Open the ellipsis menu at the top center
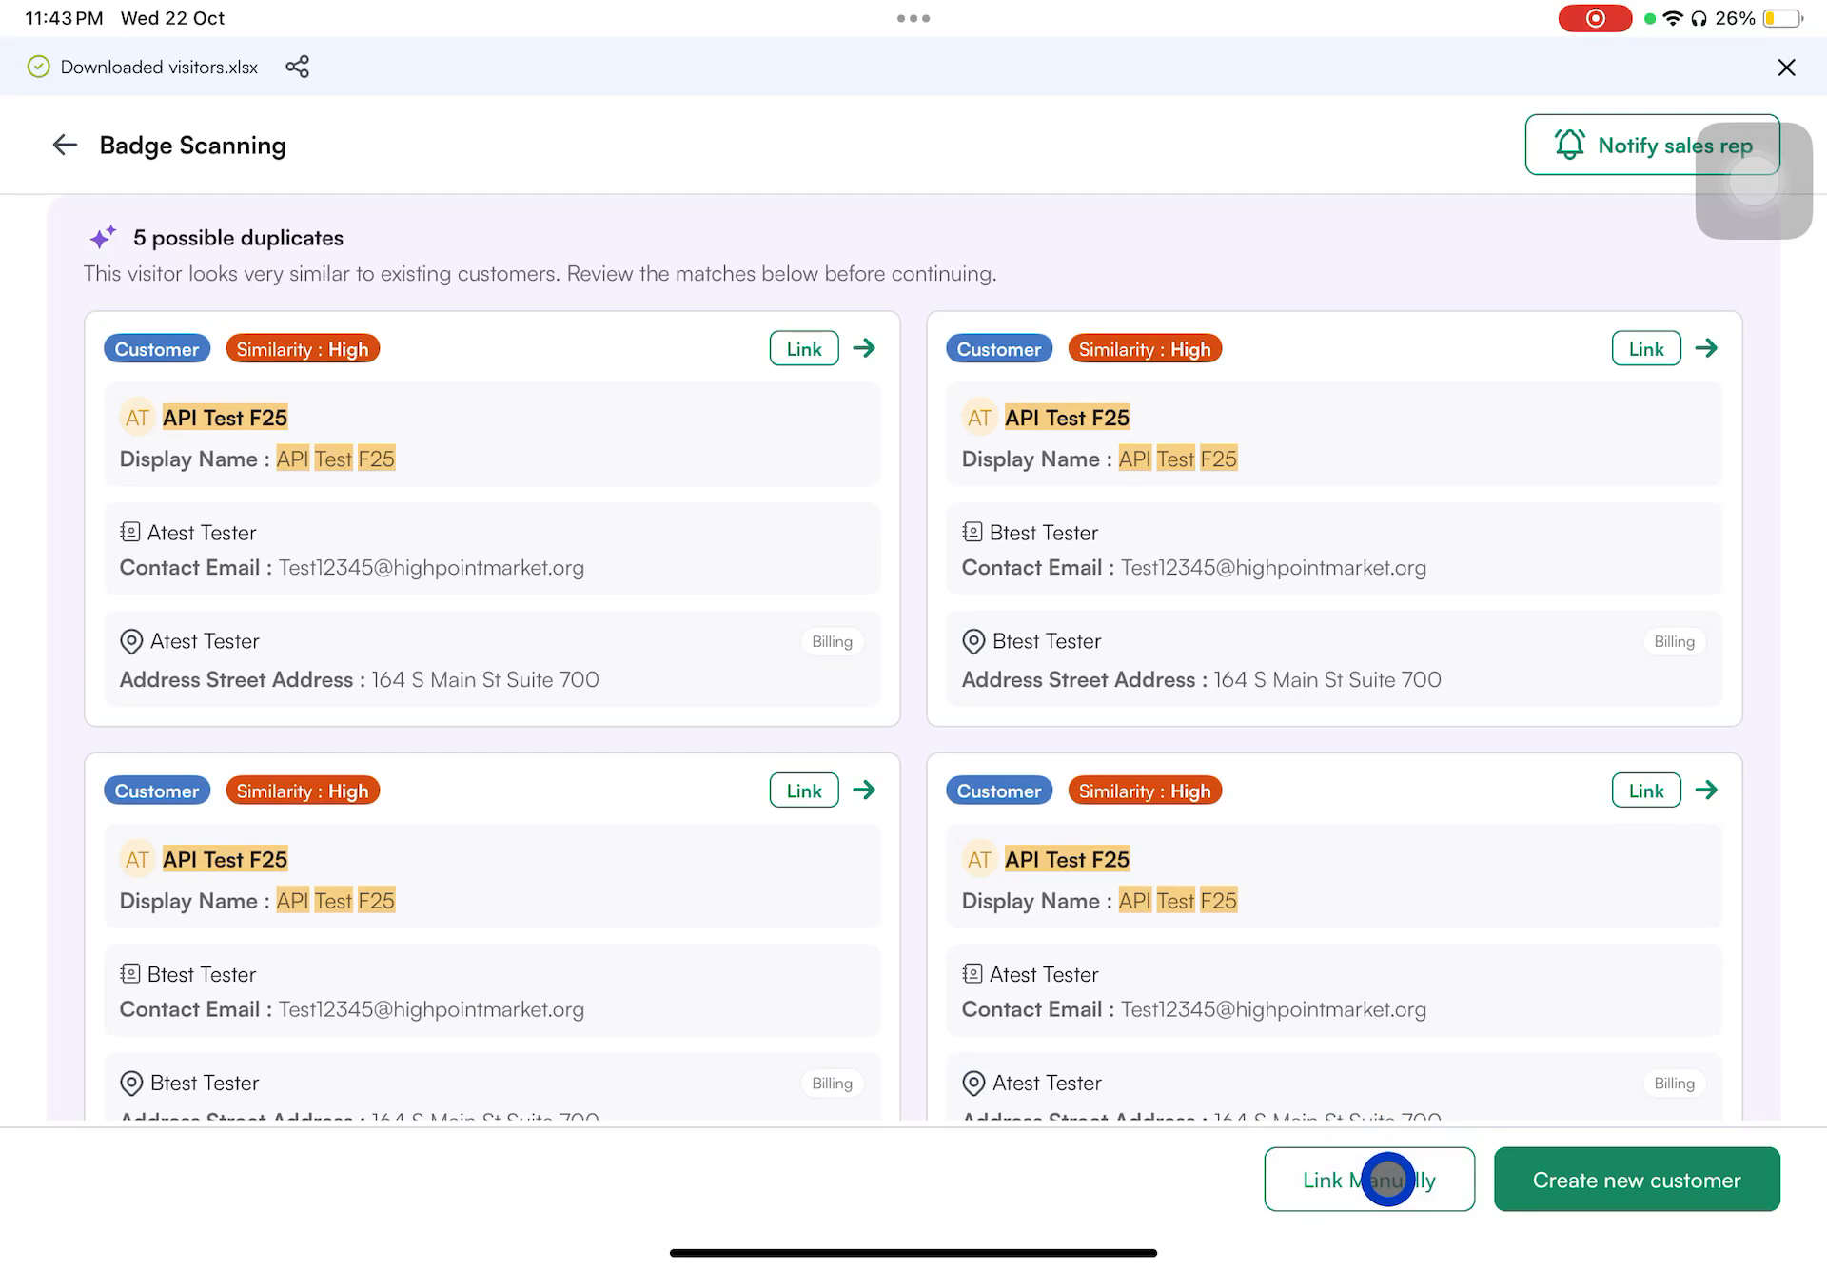Image resolution: width=1827 pixels, height=1269 pixels. (x=913, y=17)
